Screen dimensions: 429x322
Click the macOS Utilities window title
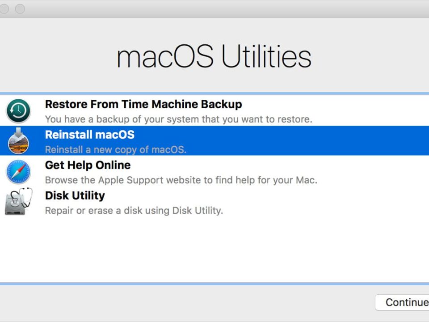[x=214, y=55]
